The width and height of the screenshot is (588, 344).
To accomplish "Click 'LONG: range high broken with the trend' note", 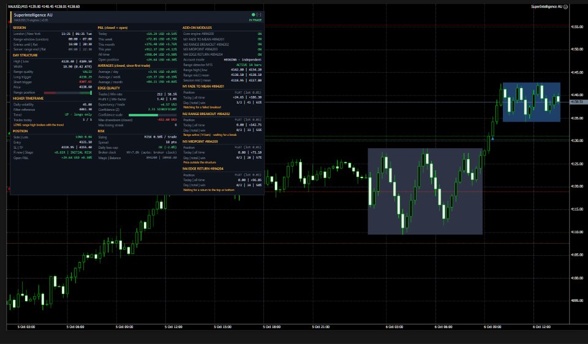I will tap(38, 125).
